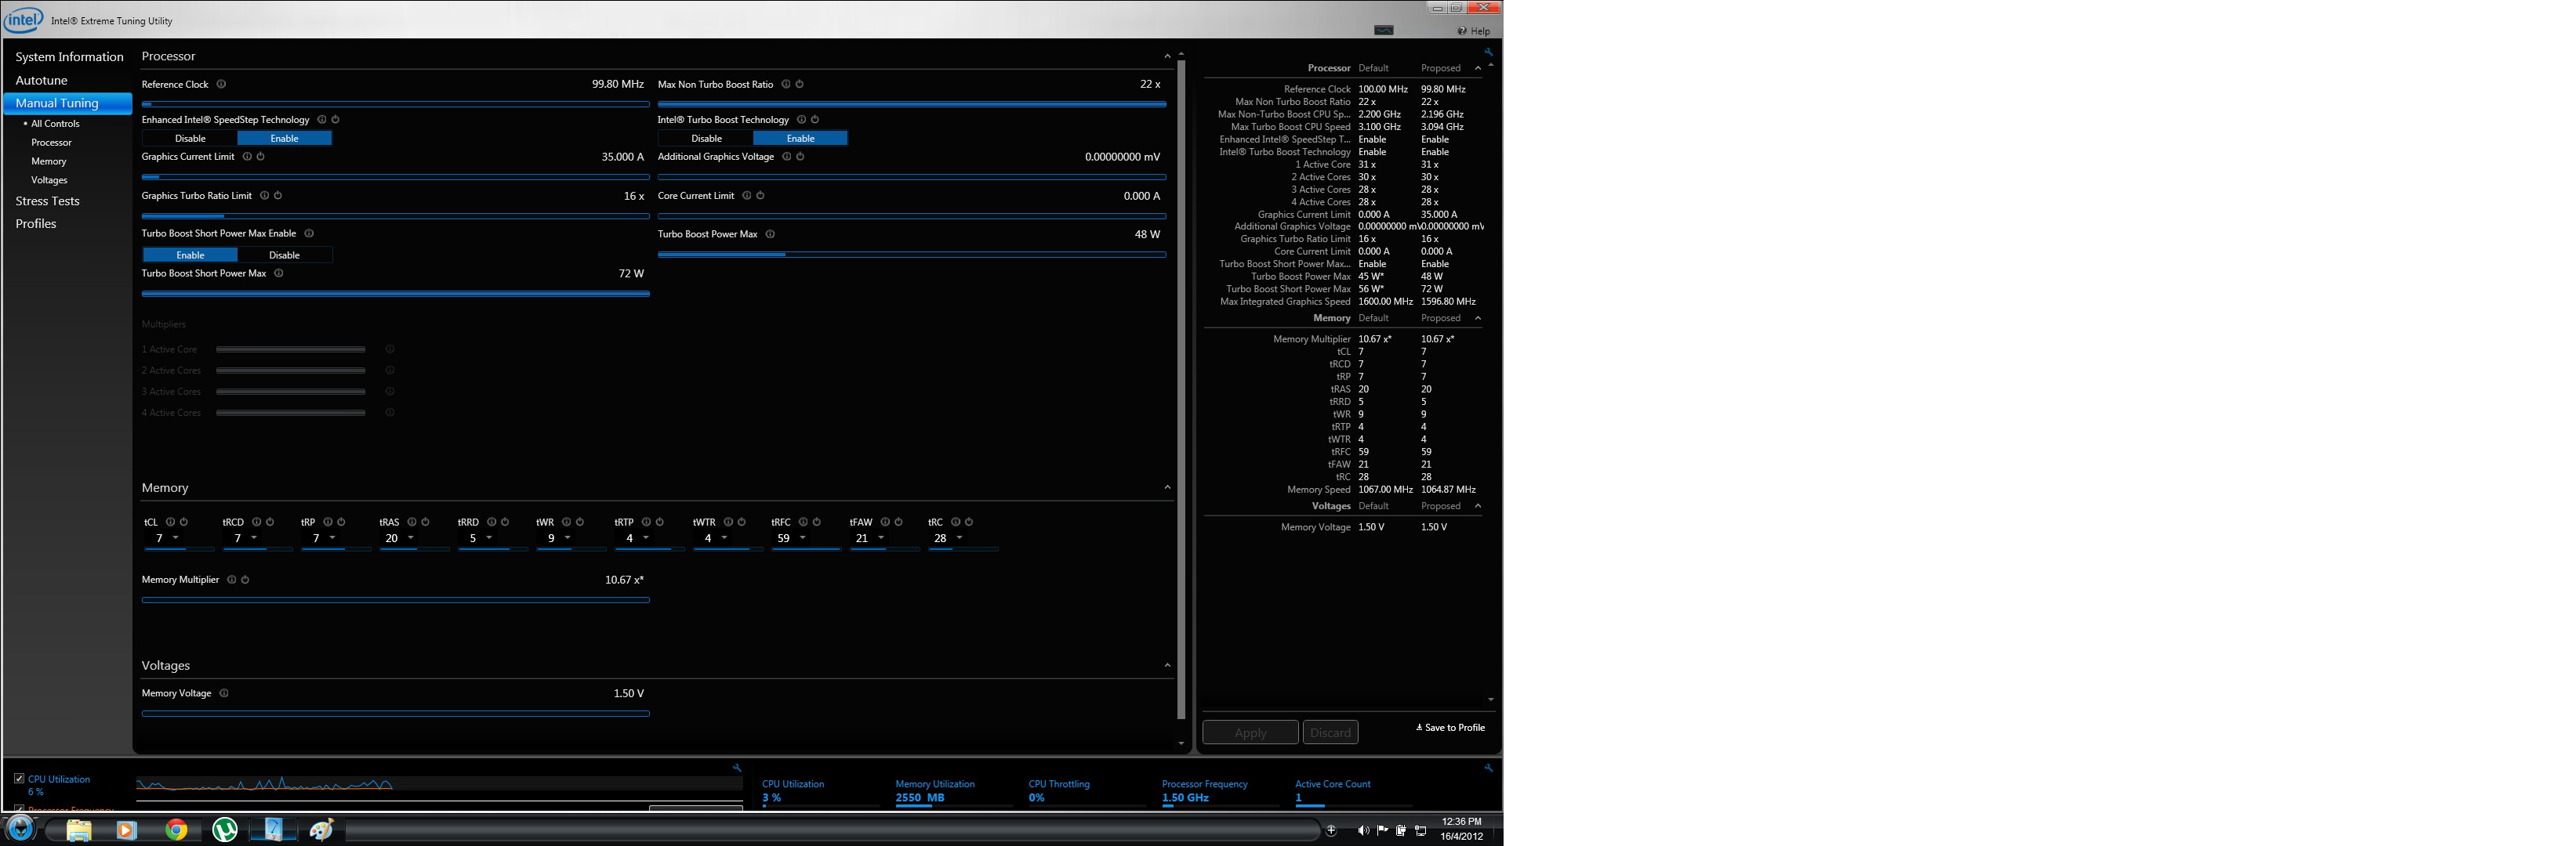This screenshot has width=2576, height=846.
Task: Select the All Controls sub-item
Action: pyautogui.click(x=55, y=124)
